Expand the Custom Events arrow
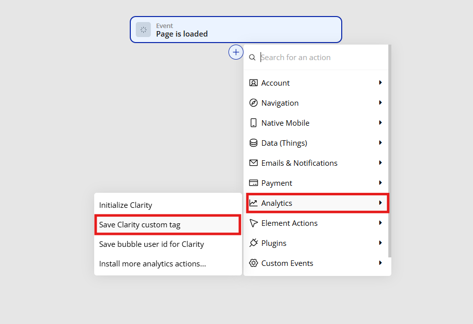Image resolution: width=473 pixels, height=324 pixels. [x=380, y=263]
